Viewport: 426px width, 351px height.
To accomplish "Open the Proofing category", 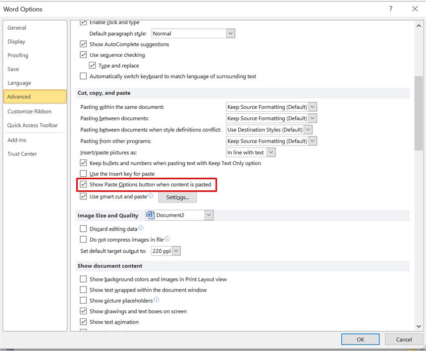I will click(x=35, y=55).
